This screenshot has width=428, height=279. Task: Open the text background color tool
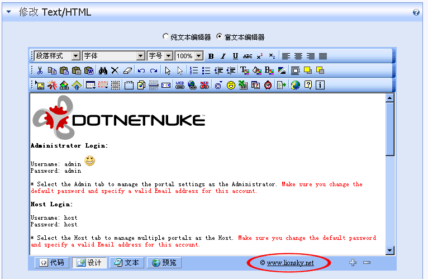[269, 70]
